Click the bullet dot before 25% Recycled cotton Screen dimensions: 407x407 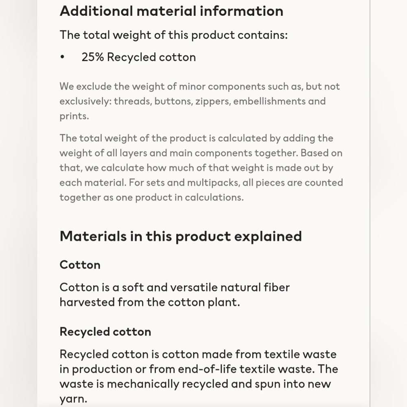[x=62, y=57]
